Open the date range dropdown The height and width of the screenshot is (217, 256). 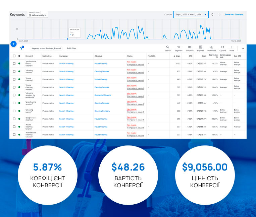(x=191, y=14)
